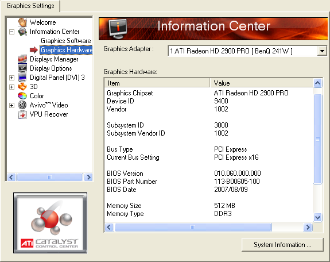Click the value 113-B00605-100
The image size is (330, 262).
(237, 182)
